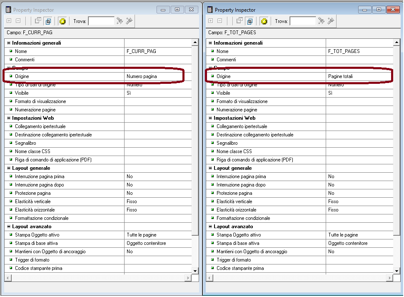Collapse Impostazioni Web section in F_TOT_PAGES inspector

pos(210,118)
